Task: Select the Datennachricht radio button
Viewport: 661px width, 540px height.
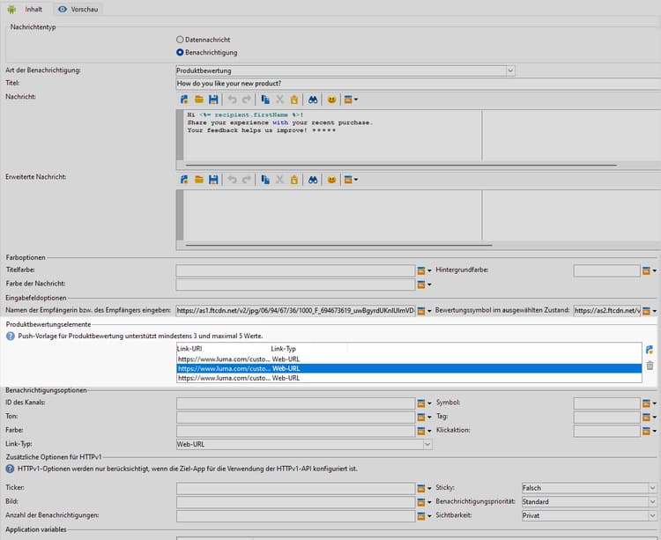Action: pos(180,40)
